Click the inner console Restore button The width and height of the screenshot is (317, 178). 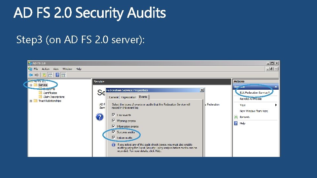(272, 69)
